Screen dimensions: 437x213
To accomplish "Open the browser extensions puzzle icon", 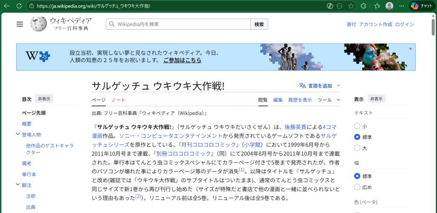I will pos(363,6).
